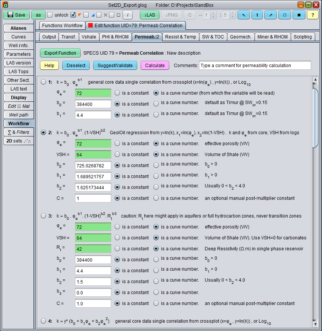Click the up arrow blue toolbar button

click(x=257, y=15)
